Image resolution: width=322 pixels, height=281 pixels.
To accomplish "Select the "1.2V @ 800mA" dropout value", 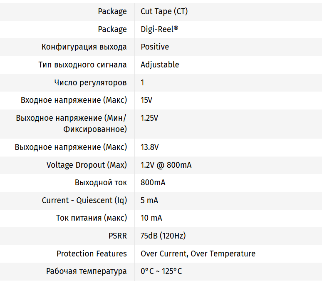I will [x=166, y=165].
